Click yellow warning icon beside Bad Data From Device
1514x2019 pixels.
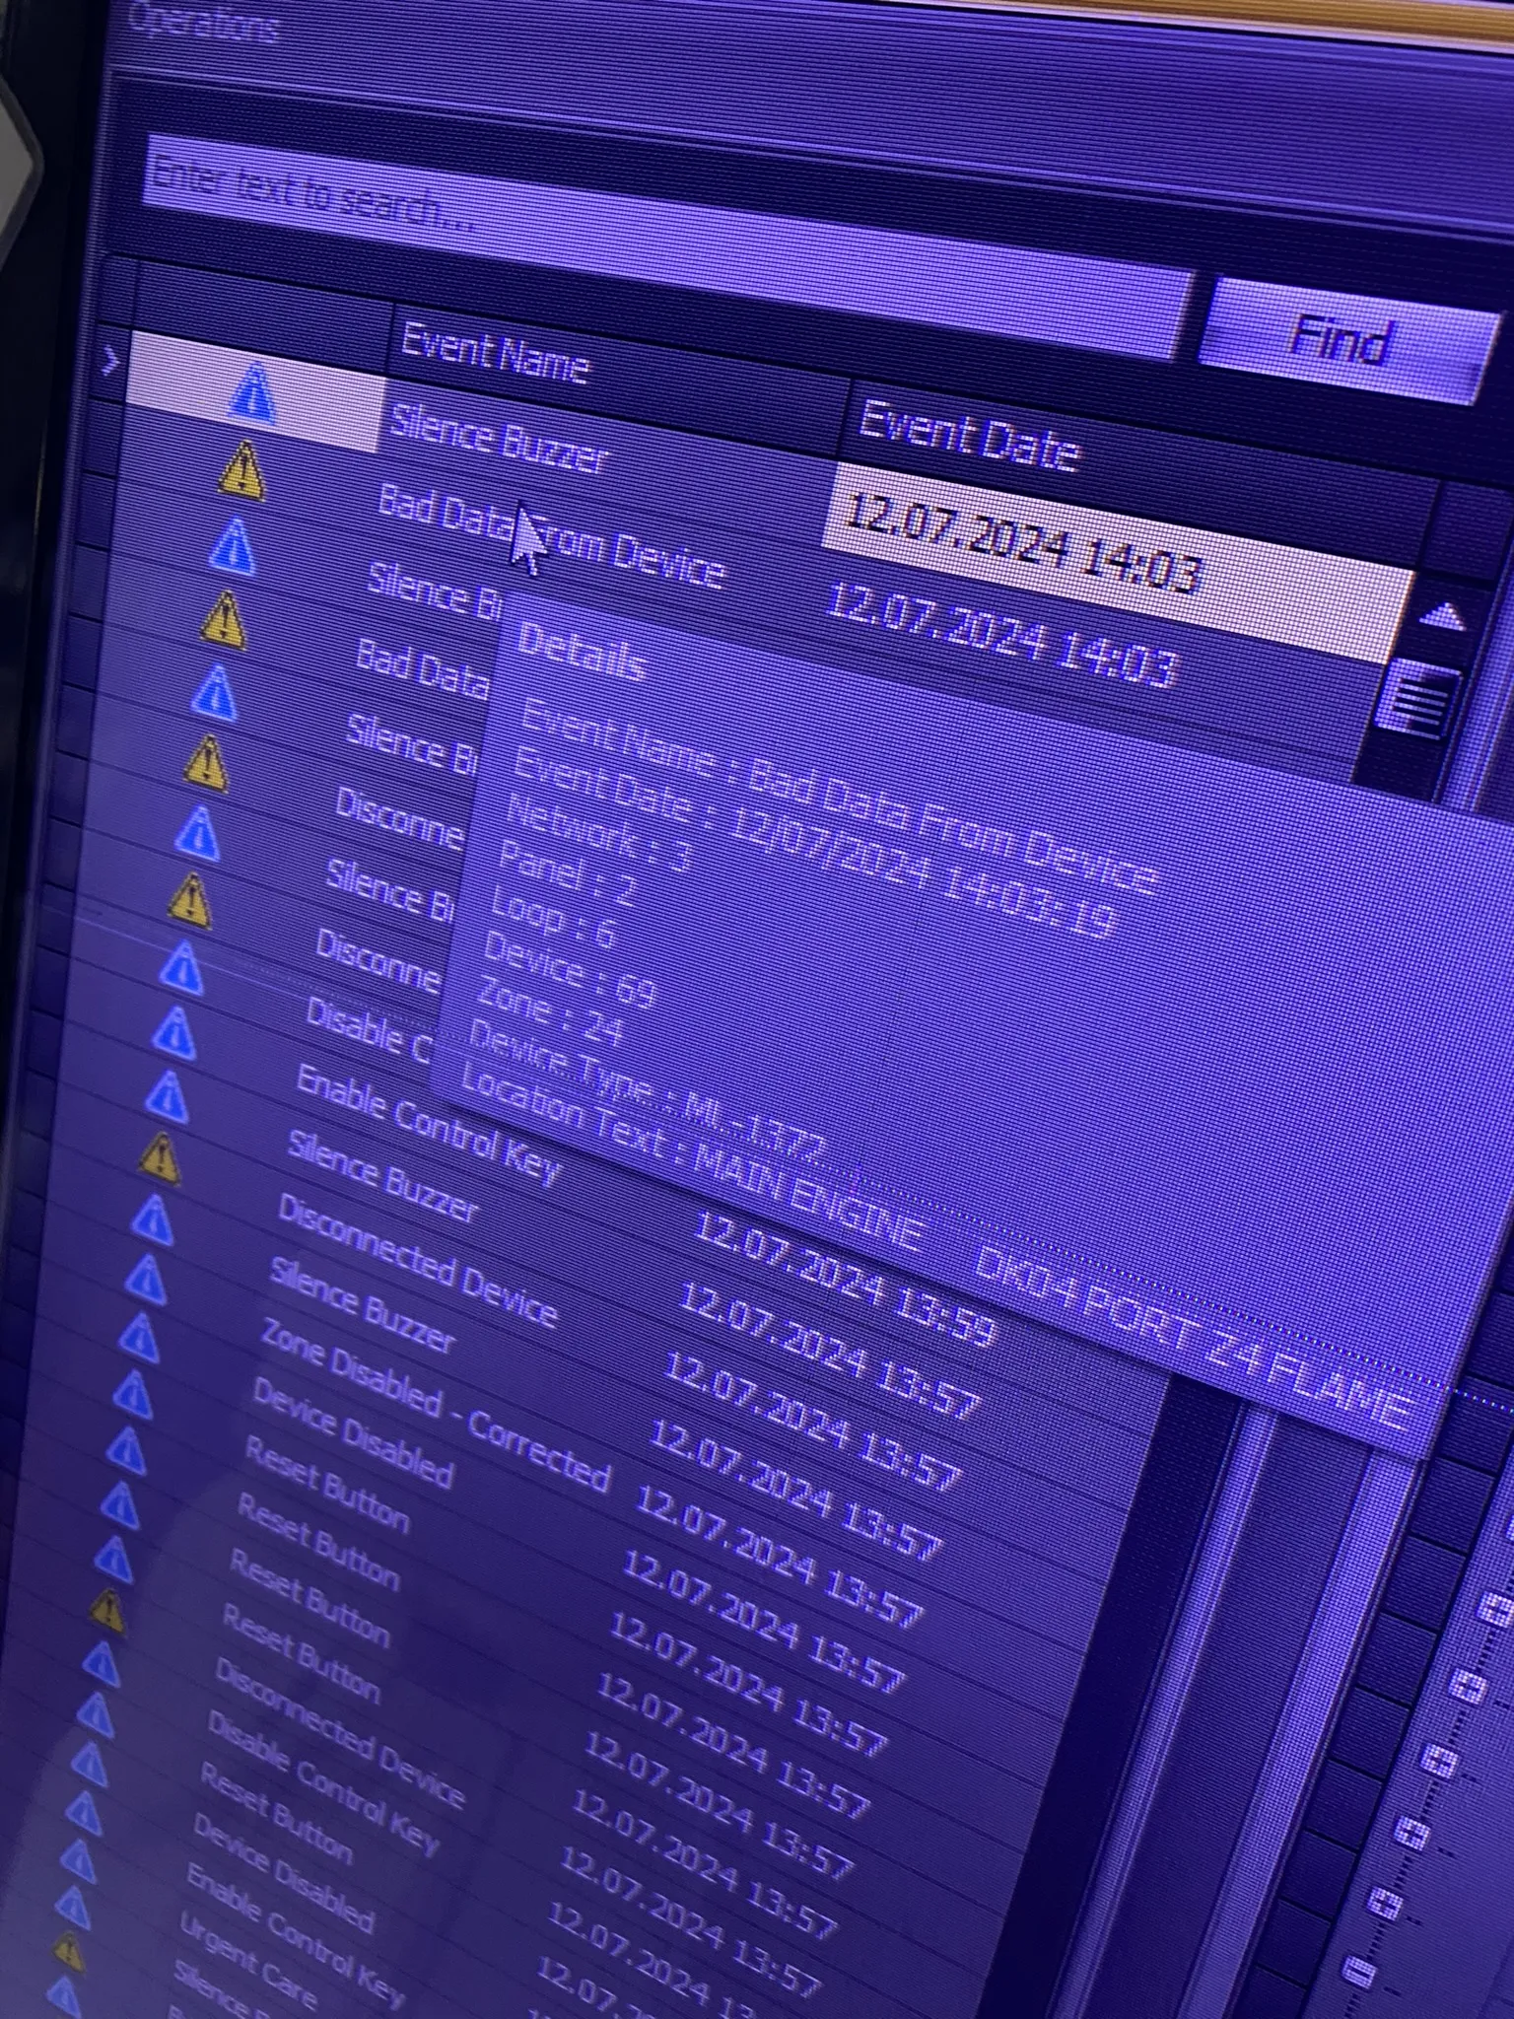tap(241, 470)
